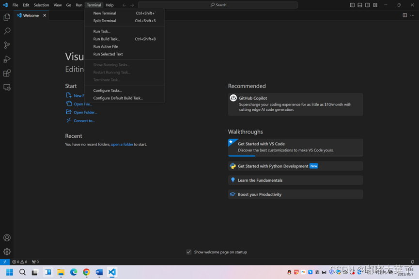The height and width of the screenshot is (279, 419).
Task: Select Run Active File entry
Action: point(124,46)
